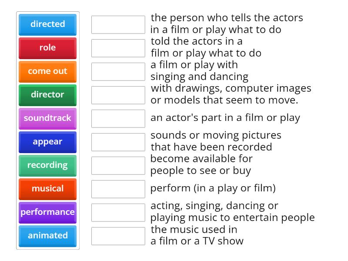Click the answer box for 'an actor's part'

[x=118, y=118]
